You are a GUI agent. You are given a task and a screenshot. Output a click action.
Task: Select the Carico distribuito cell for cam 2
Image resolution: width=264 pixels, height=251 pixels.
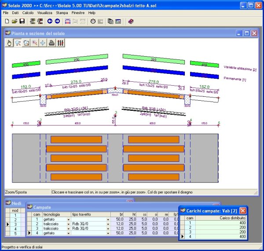pos(221,227)
